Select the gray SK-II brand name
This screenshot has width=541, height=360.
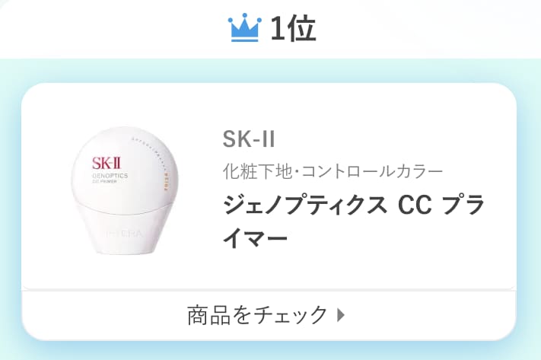coord(249,139)
